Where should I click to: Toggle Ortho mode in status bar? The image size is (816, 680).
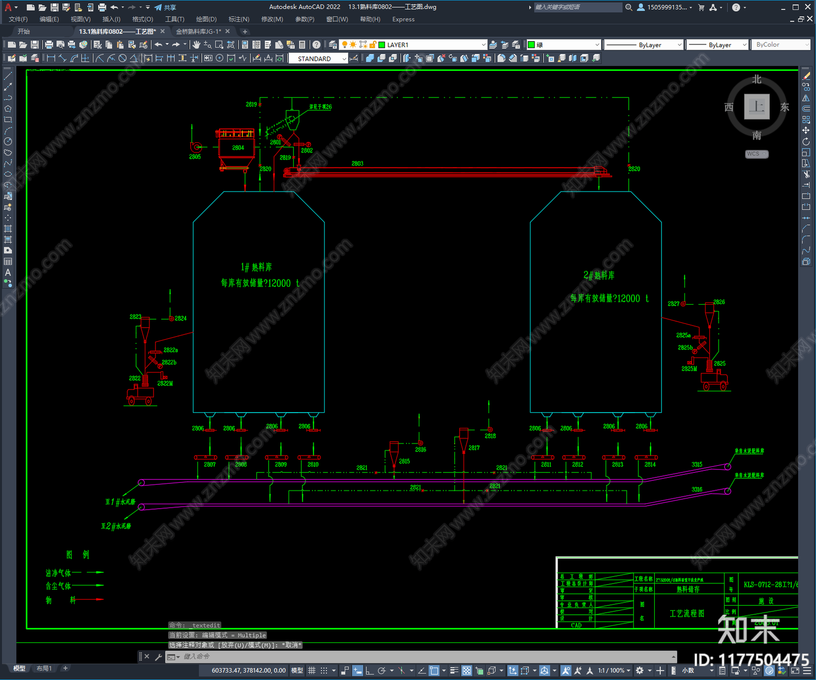[x=370, y=670]
